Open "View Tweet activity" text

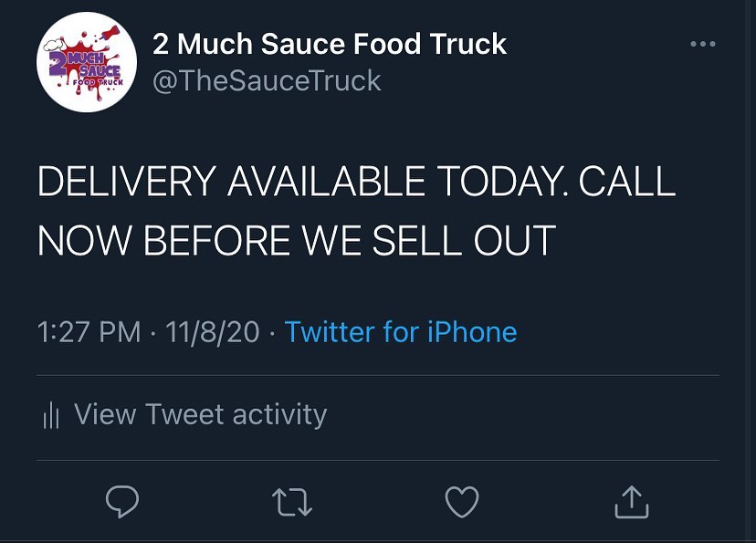point(200,414)
